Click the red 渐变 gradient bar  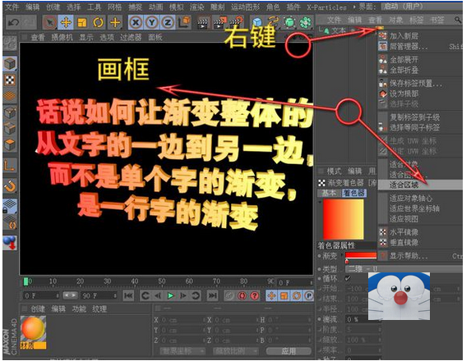[361, 255]
